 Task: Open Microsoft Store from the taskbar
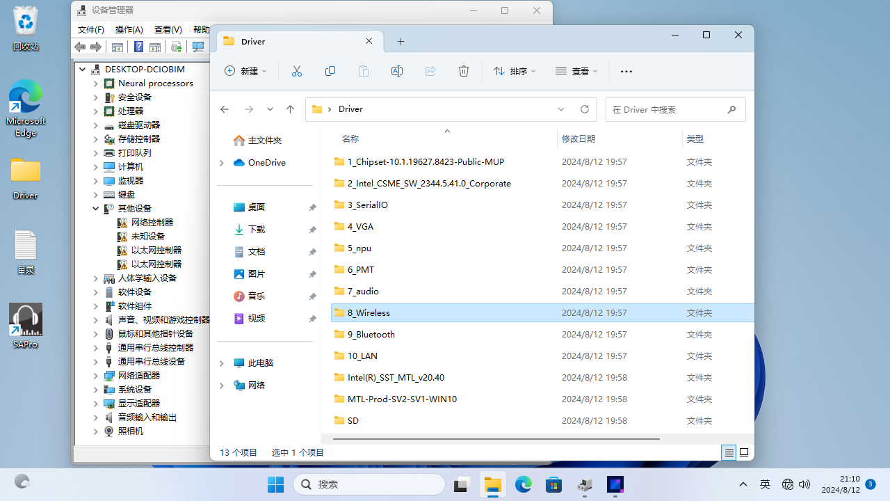pyautogui.click(x=554, y=484)
